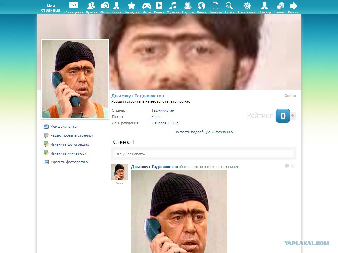Screen dimensions: 338x253
Task: Click birthday value '1 января 1930 г.'
Action: point(166,123)
